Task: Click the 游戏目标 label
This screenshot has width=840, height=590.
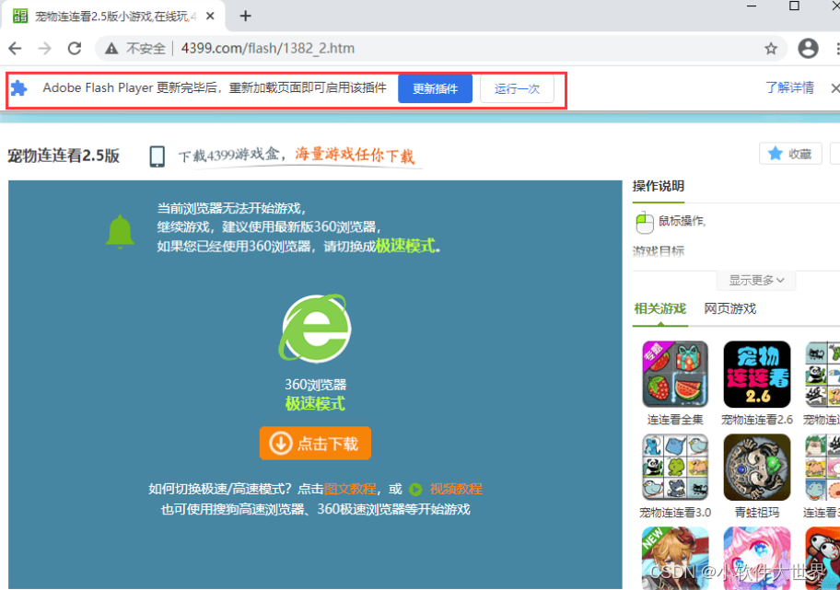Action: coord(658,251)
